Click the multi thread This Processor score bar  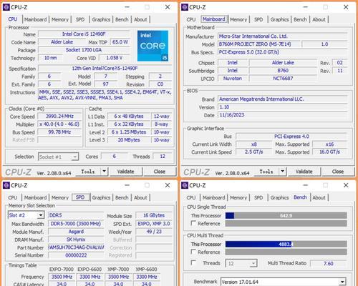[286, 244]
